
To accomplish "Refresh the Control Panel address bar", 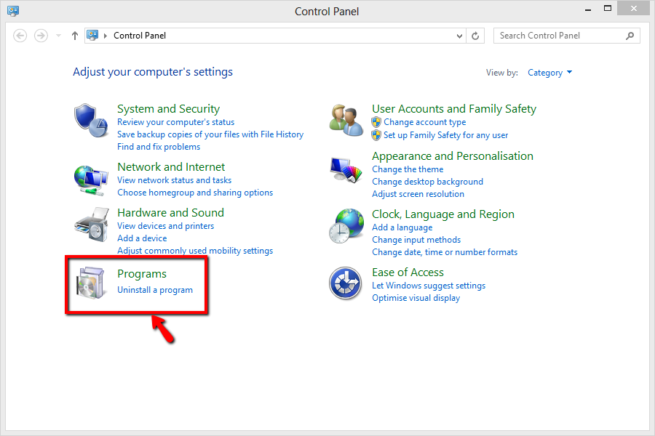I will pyautogui.click(x=476, y=36).
